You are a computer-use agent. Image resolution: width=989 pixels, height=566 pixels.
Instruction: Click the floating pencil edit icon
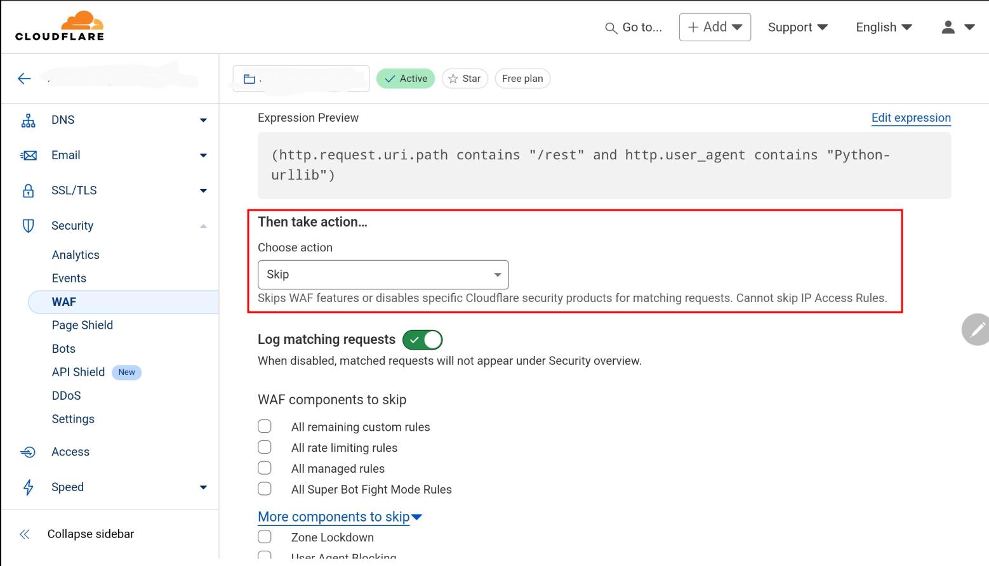coord(977,329)
